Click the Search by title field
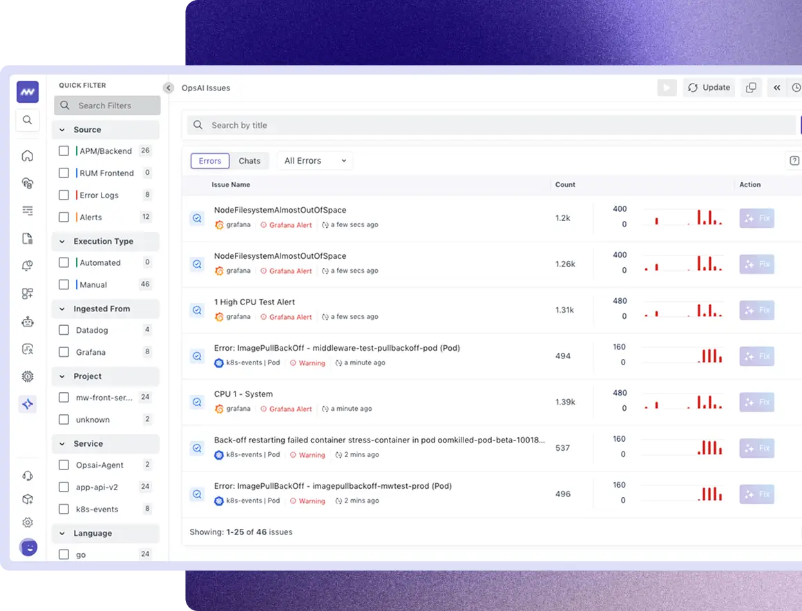Viewport: 802px width, 611px height. 490,125
